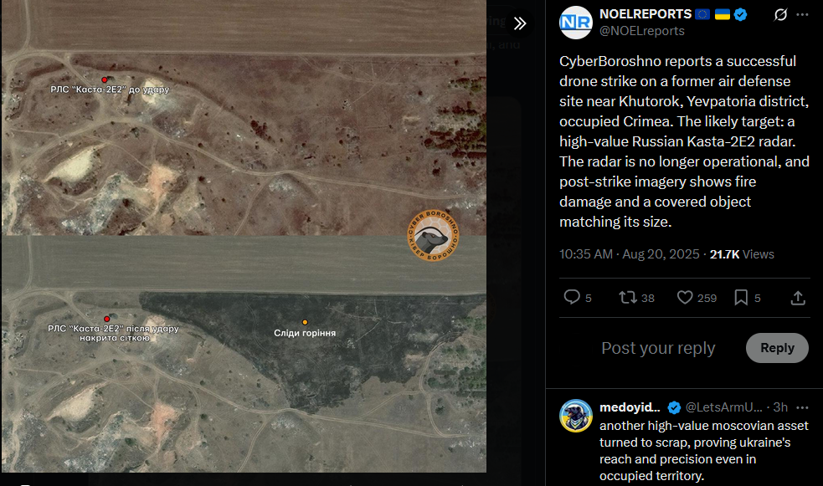Bookmark the post with the bookmark icon
This screenshot has height=486, width=823.
coord(748,298)
